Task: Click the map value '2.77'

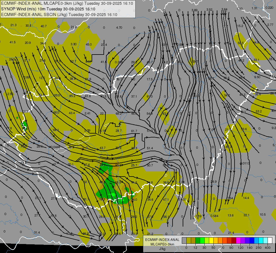Action: point(270,25)
